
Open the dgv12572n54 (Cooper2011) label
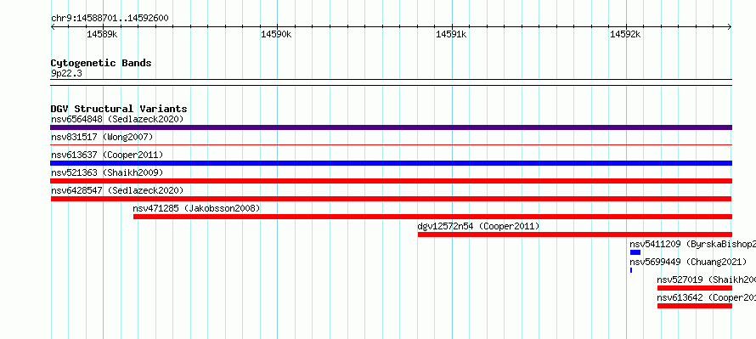pos(478,226)
